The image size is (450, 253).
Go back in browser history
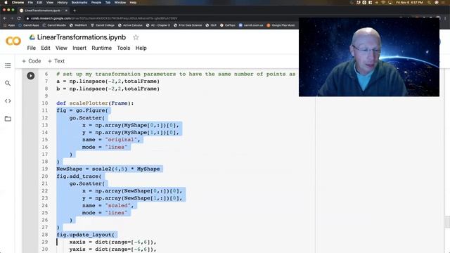coord(5,18)
